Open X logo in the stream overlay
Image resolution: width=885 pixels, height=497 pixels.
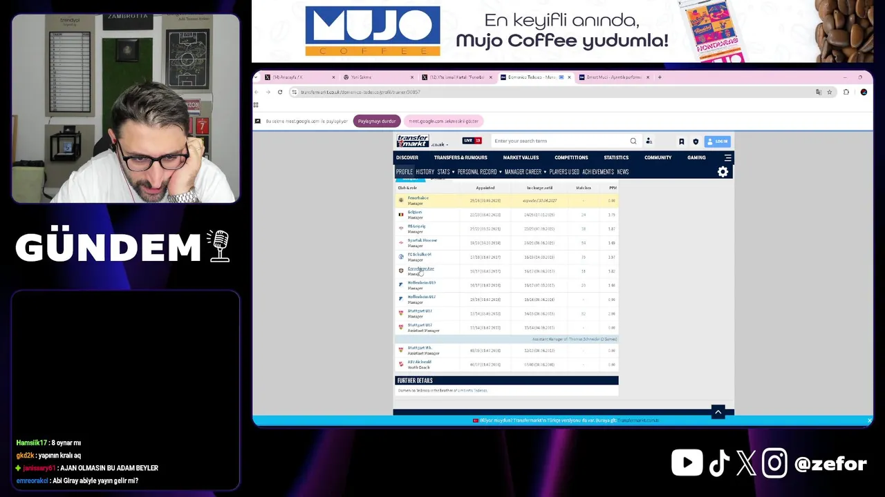coord(746,463)
